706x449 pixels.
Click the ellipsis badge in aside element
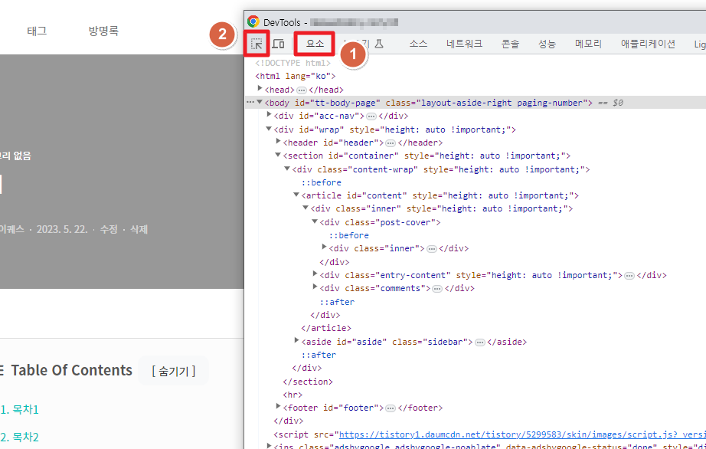[480, 342]
